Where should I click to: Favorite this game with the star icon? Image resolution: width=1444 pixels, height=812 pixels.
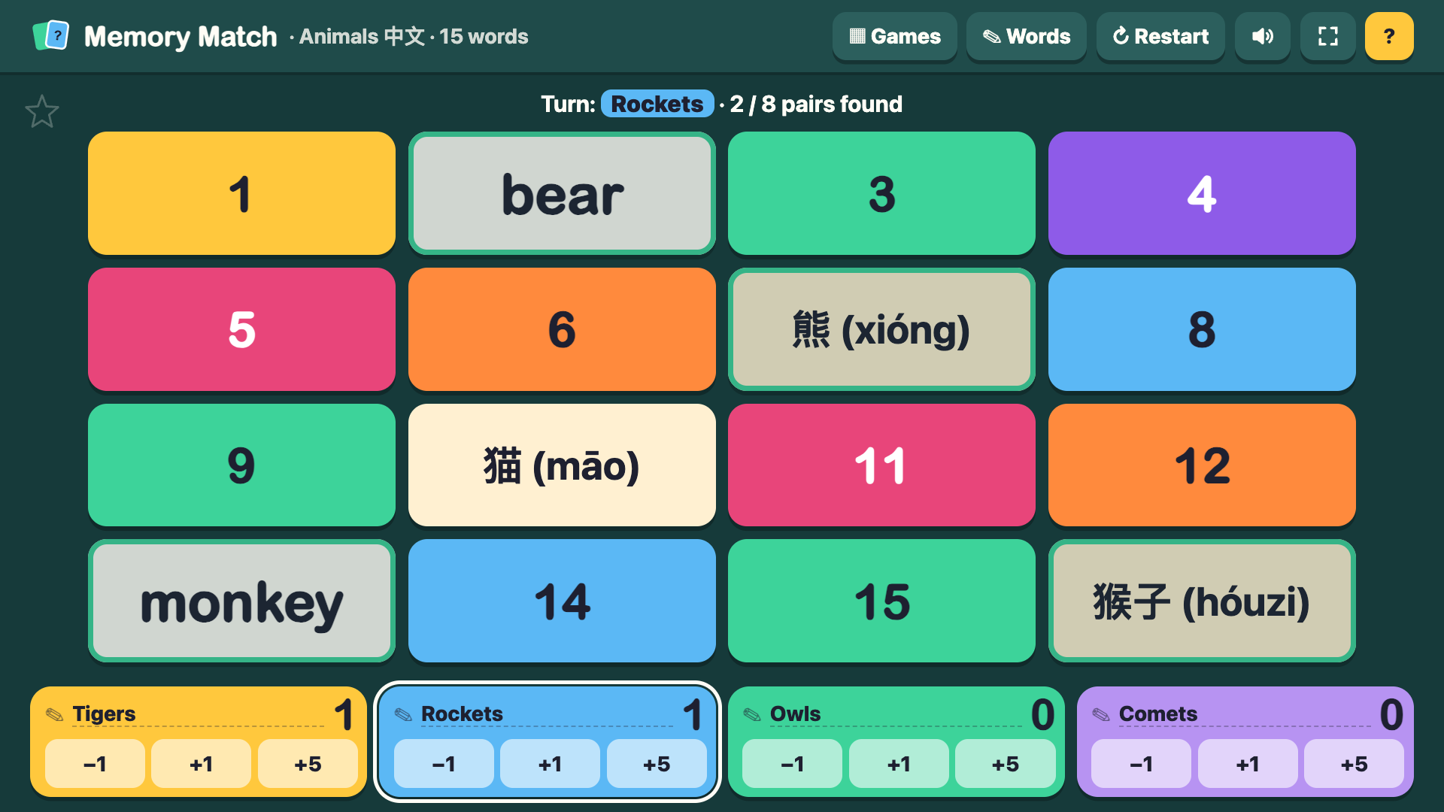pos(42,111)
